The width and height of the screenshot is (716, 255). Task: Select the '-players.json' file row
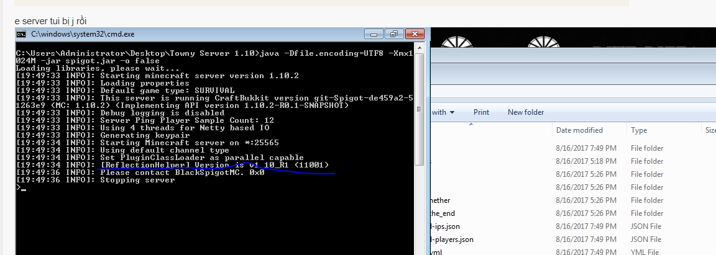(572, 239)
